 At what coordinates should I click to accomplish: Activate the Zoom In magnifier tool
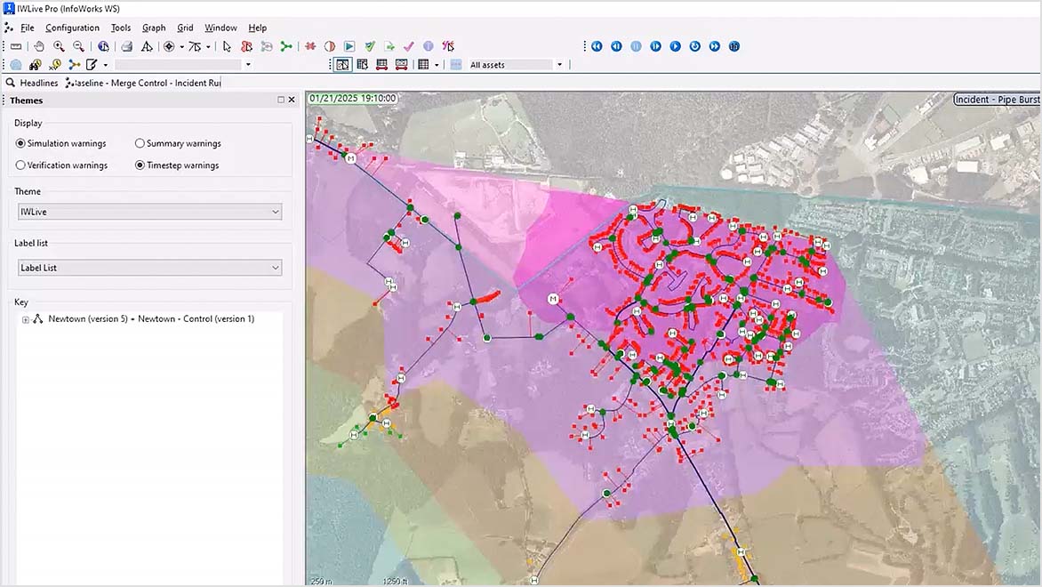59,45
